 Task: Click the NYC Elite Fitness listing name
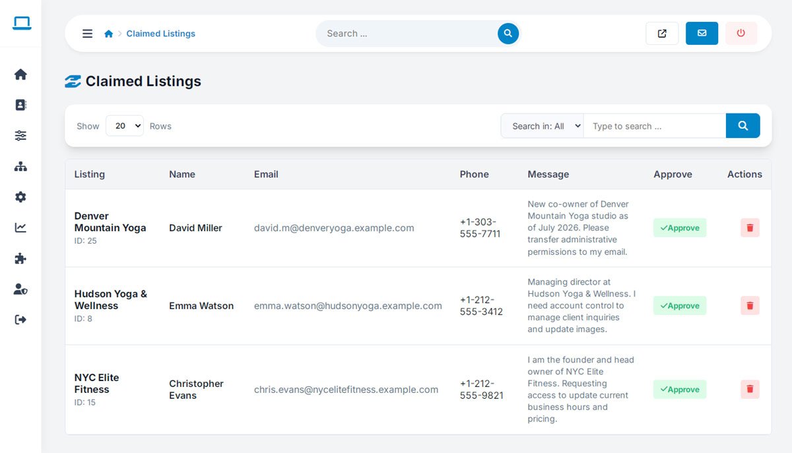click(96, 384)
